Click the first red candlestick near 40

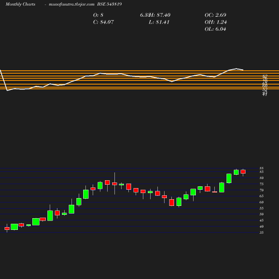pos(7,228)
